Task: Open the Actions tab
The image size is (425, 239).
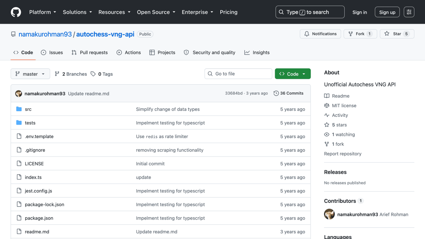Action: 129,52
